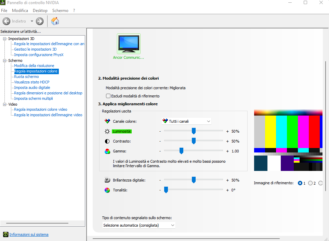Image resolution: width=329 pixels, height=241 pixels.
Task: Click the Gamma slider handle
Action: 182,151
